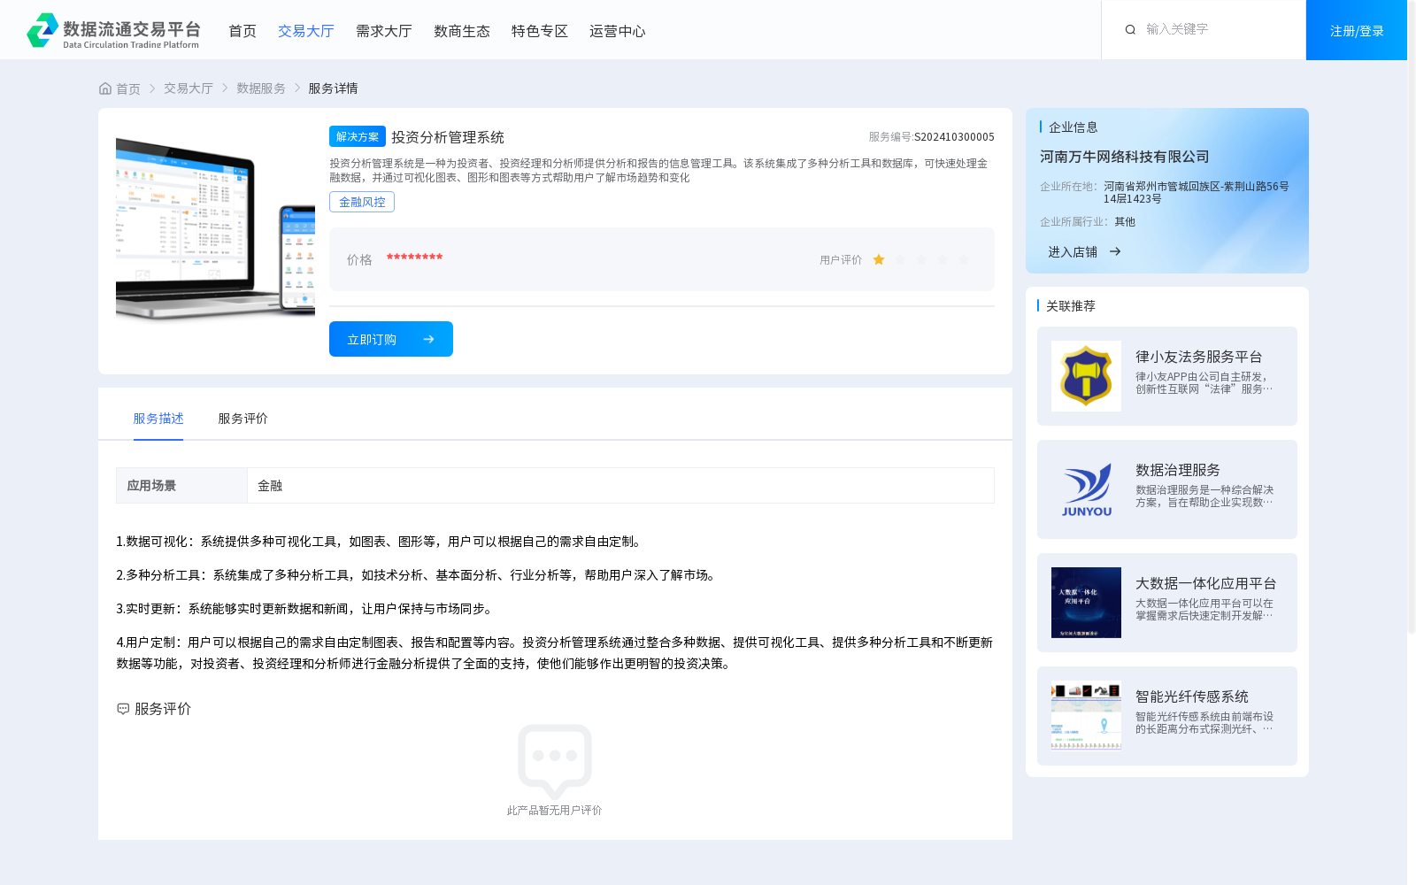Click the second rating star

pyautogui.click(x=900, y=259)
